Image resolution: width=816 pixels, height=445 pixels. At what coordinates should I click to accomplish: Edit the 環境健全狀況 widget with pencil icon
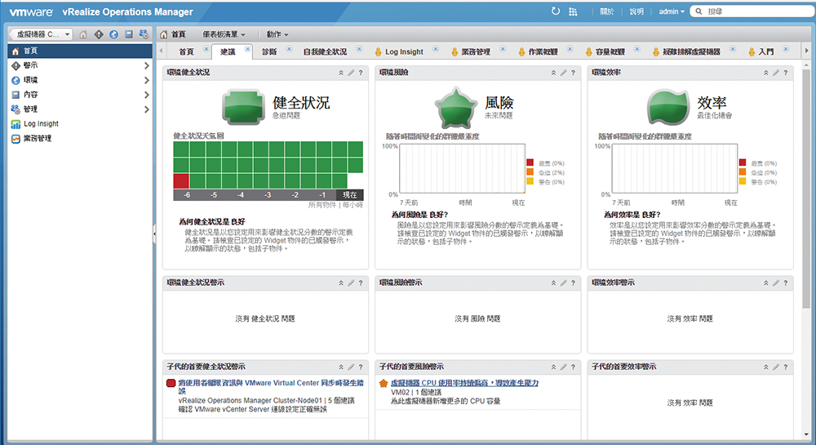[351, 73]
